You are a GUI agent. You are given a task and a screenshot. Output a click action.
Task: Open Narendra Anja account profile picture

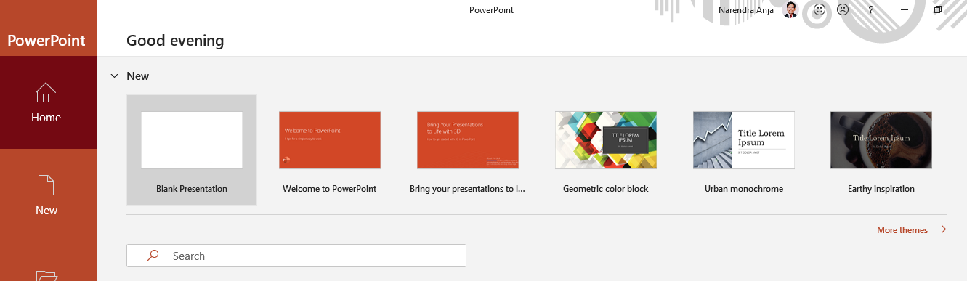tap(790, 10)
